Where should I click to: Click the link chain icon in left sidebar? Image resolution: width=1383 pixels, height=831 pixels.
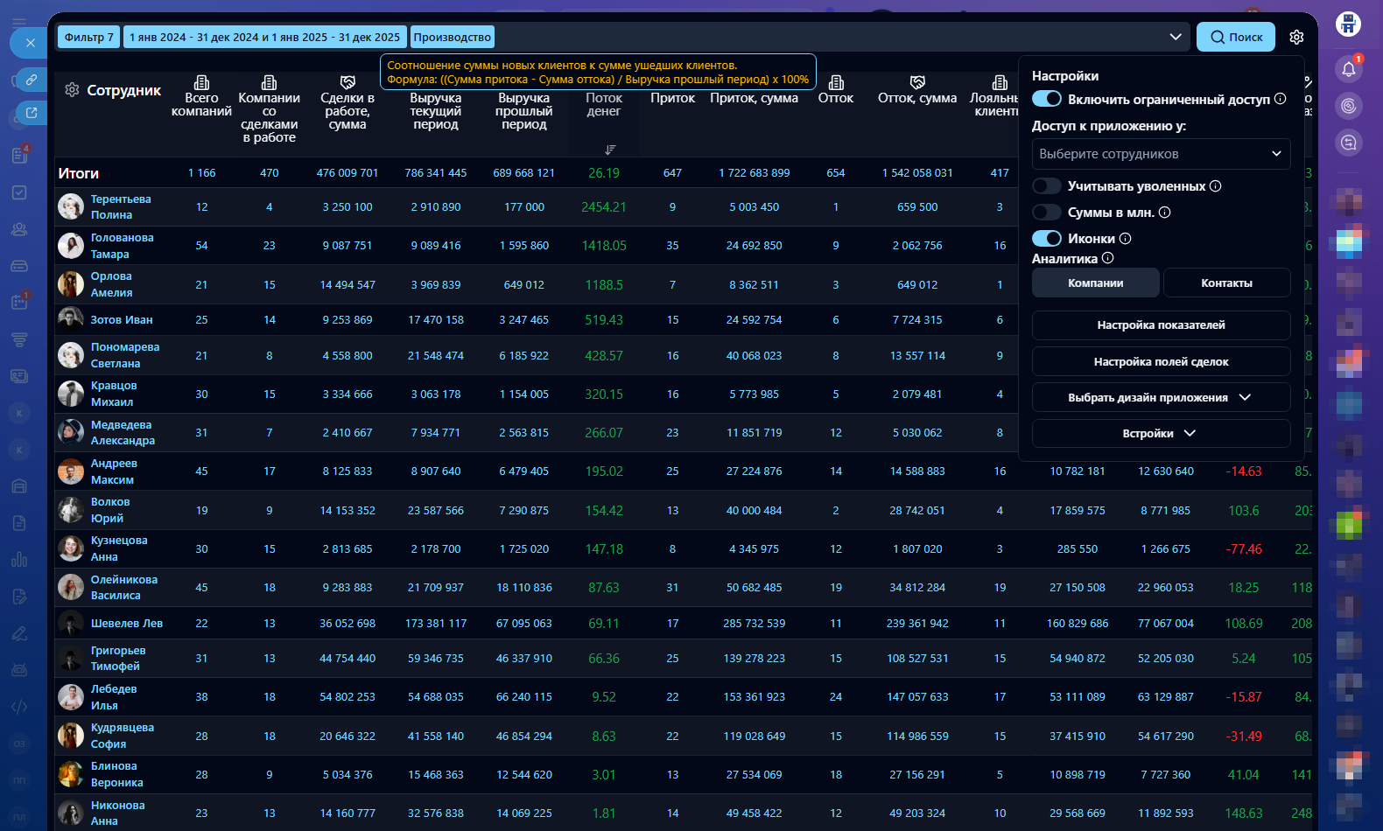[31, 80]
